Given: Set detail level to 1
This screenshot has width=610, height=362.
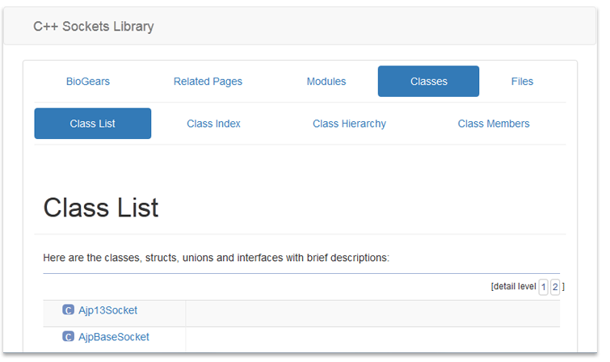Looking at the screenshot, I should point(544,287).
